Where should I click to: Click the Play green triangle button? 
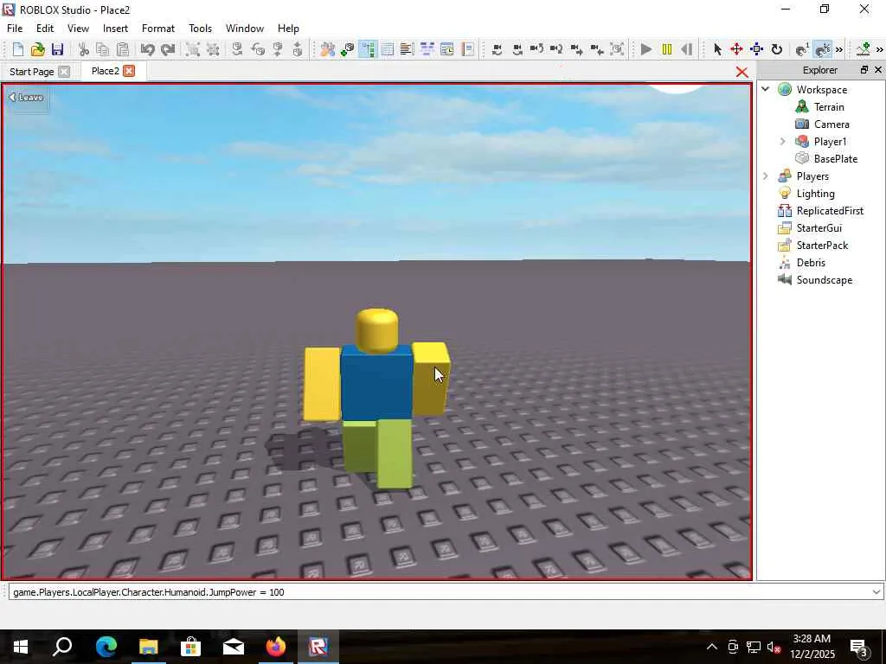click(x=646, y=49)
